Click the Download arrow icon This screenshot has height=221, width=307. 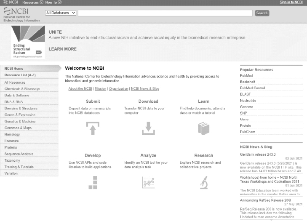tap(148, 128)
